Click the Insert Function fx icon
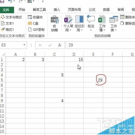This screenshot has height=135, width=135. (60, 45)
